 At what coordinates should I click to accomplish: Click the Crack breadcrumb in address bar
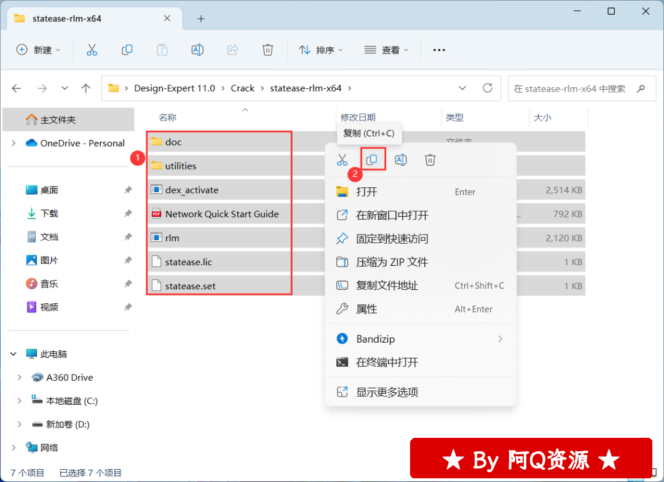tap(243, 88)
